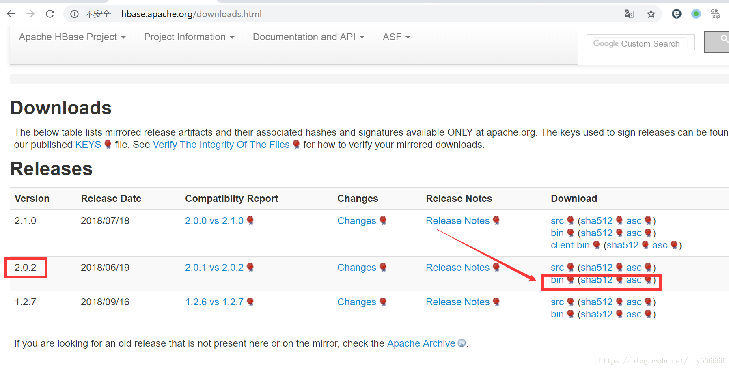Go back using the browser back arrow
729x369 pixels.
11,14
